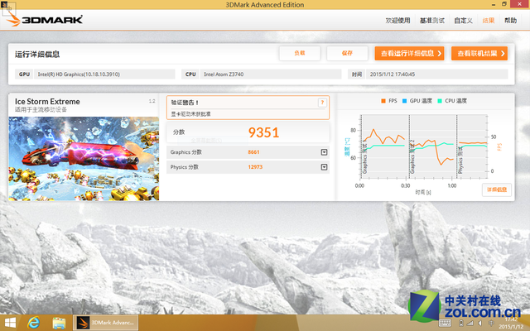Open the validation warning question mark help
Image resolution: width=530 pixels, height=331 pixels.
tap(322, 103)
